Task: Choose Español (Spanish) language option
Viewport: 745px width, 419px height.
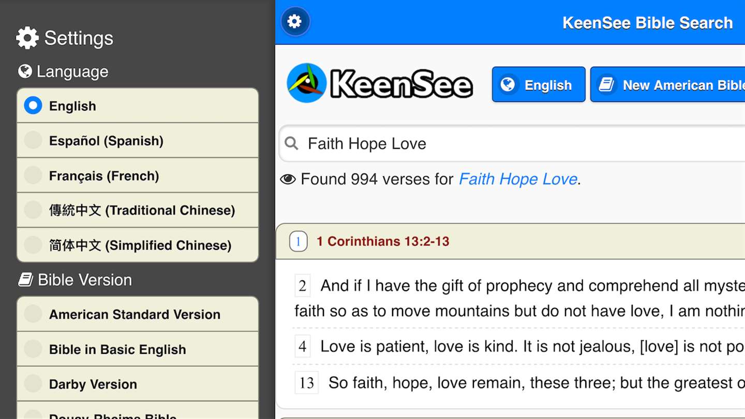Action: pos(33,140)
